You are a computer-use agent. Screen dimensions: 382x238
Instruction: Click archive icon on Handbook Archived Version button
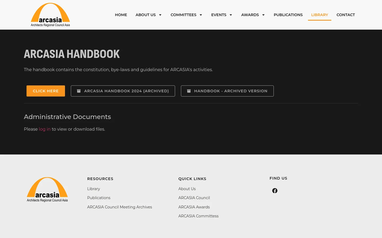tap(189, 91)
